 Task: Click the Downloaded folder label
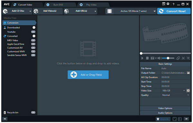14,28
